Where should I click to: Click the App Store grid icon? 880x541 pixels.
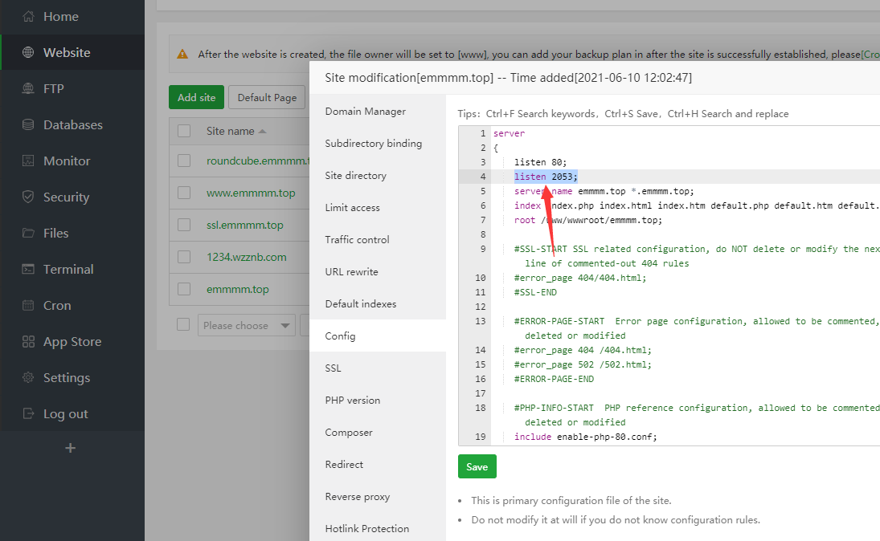pos(28,341)
